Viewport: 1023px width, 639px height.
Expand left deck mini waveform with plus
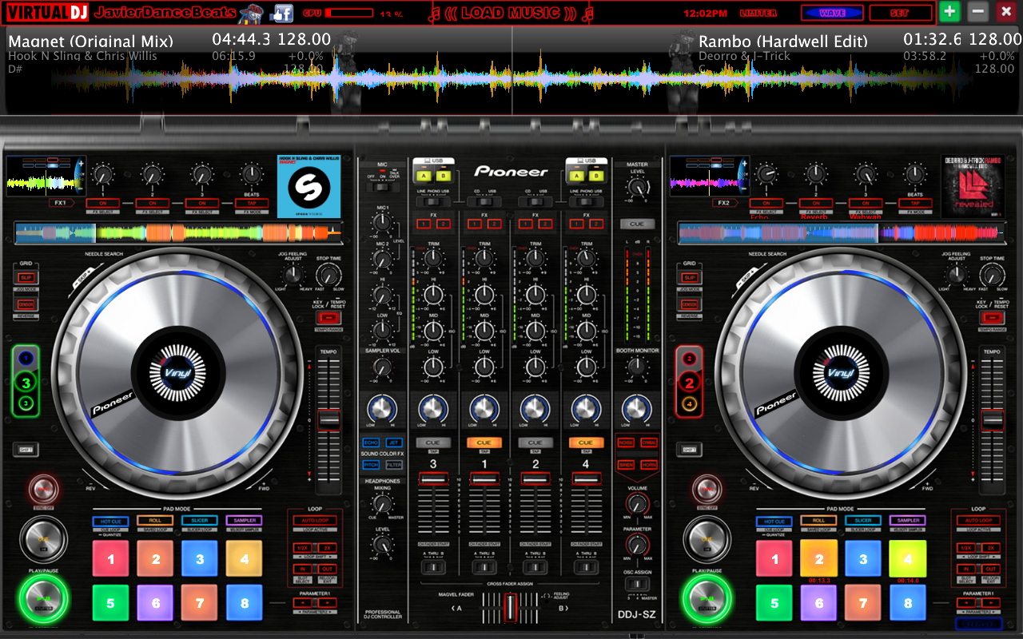pos(79,162)
